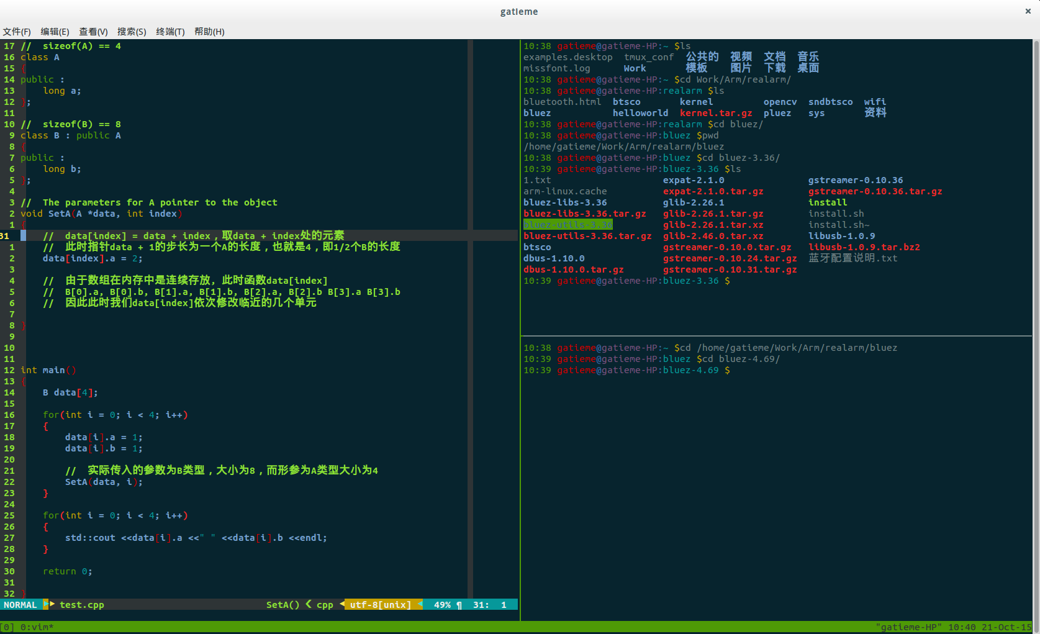
Task: Click arm-linux.cache file name
Action: pyautogui.click(x=565, y=191)
